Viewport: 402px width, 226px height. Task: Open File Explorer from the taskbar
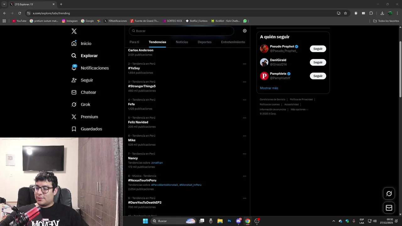(x=220, y=221)
